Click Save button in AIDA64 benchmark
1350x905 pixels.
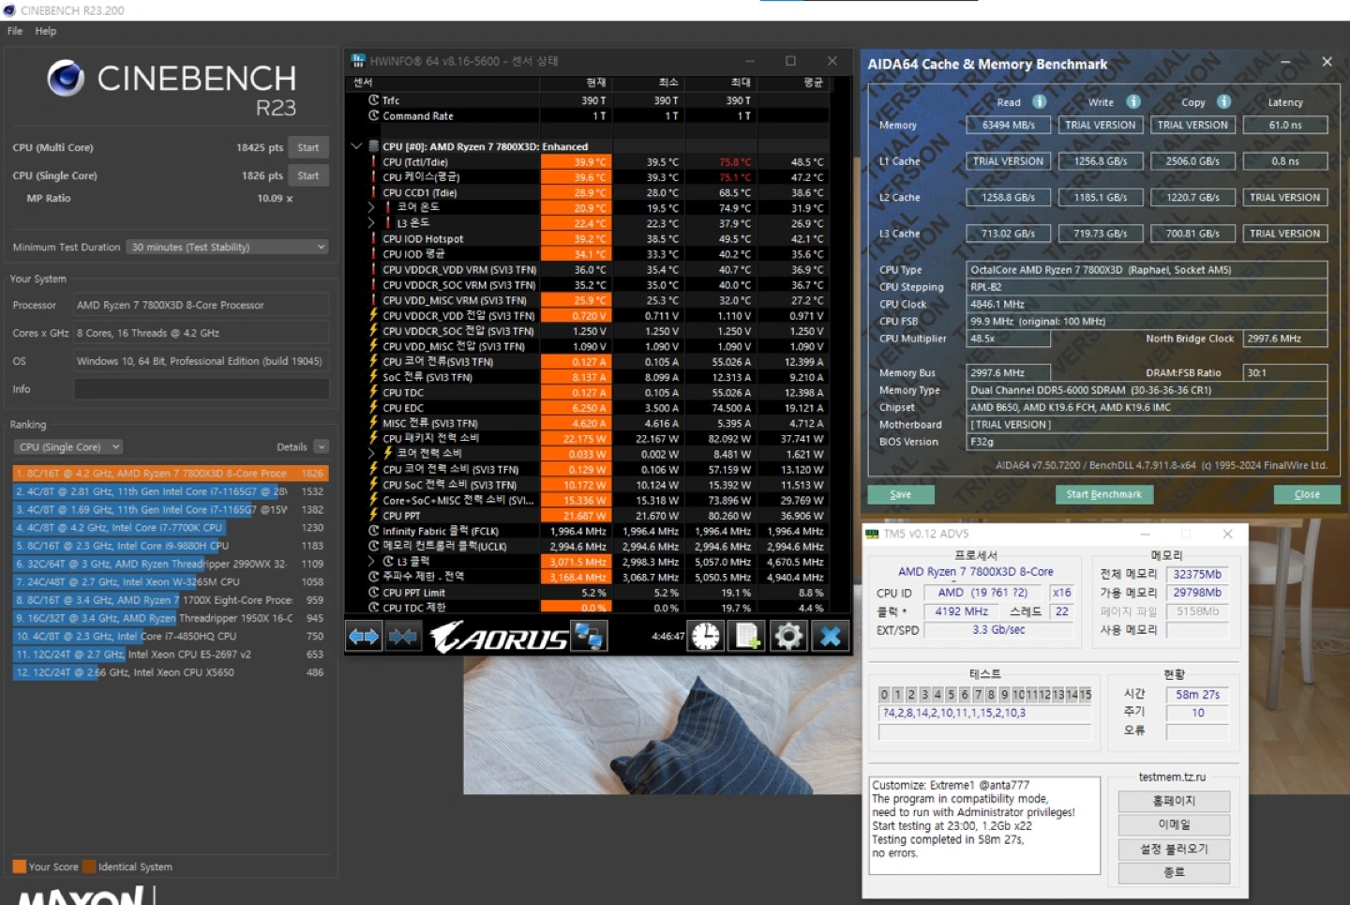point(900,494)
